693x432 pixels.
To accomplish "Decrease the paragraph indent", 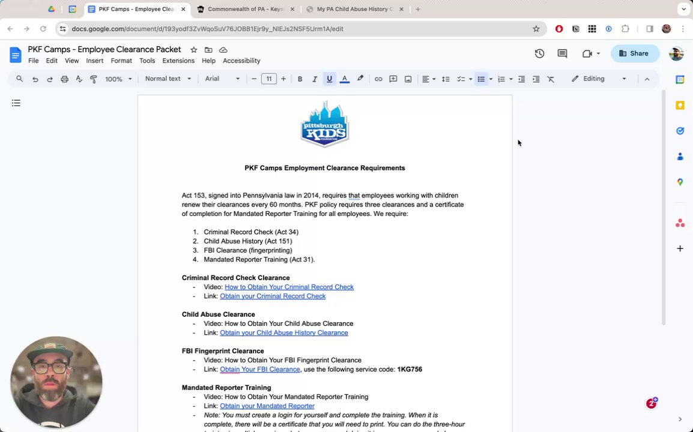I will pos(521,79).
